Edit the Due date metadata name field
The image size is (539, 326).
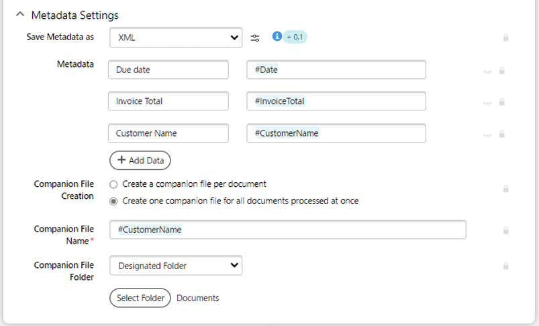click(x=168, y=70)
